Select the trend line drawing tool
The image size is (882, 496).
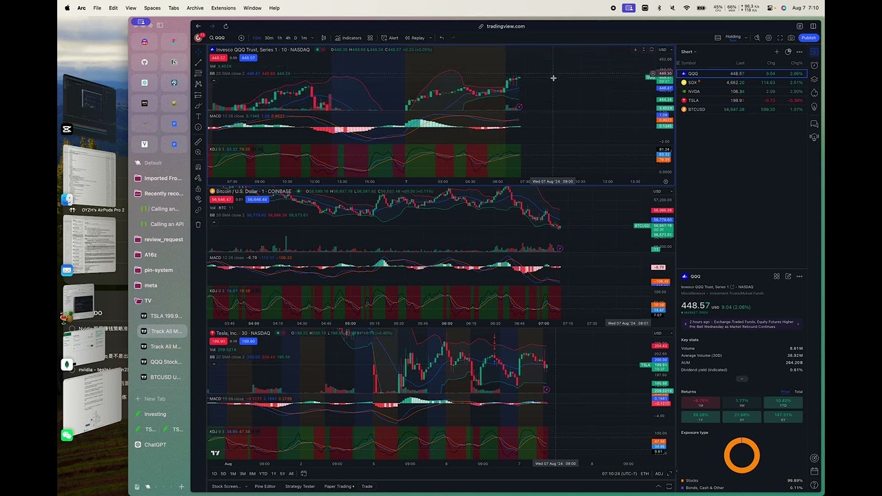click(198, 62)
